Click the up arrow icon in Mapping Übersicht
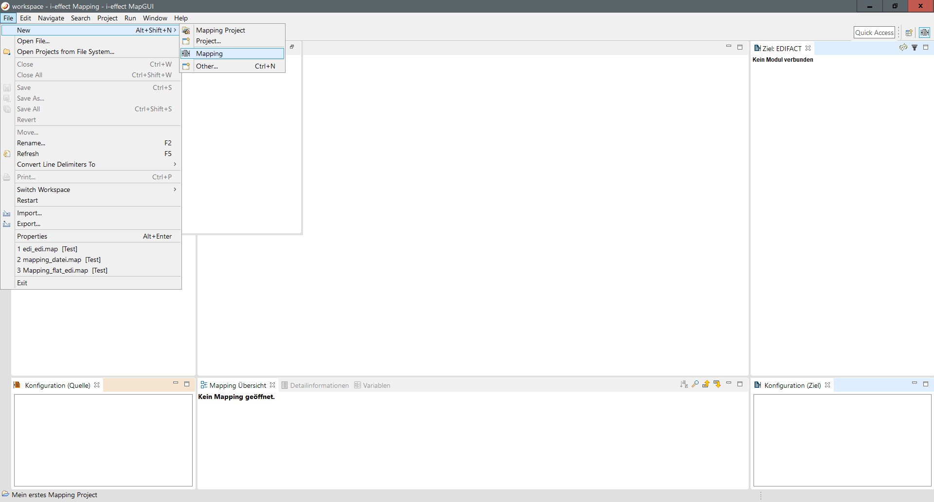The image size is (934, 502). pyautogui.click(x=706, y=384)
